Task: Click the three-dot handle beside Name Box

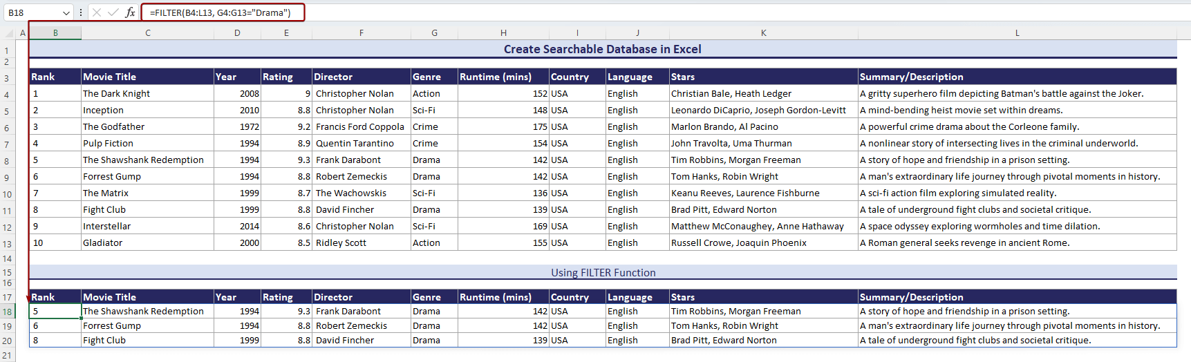Action: point(81,12)
